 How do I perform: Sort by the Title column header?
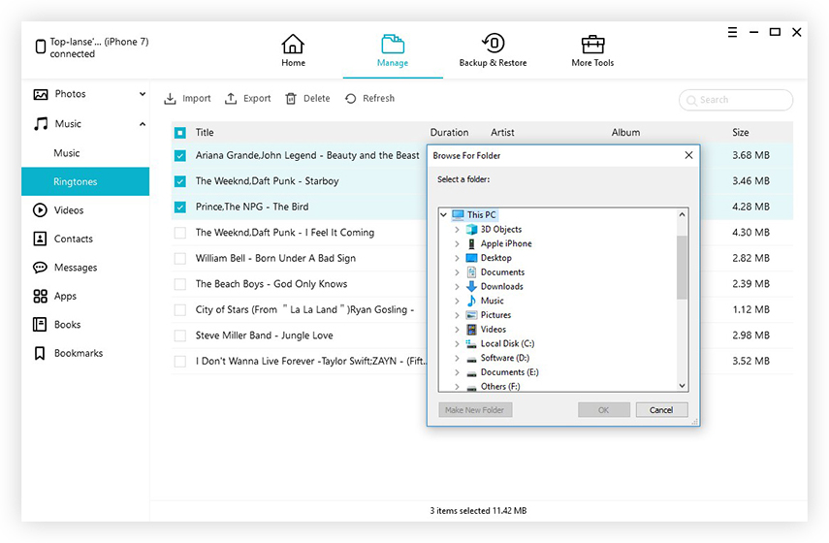[x=205, y=133]
